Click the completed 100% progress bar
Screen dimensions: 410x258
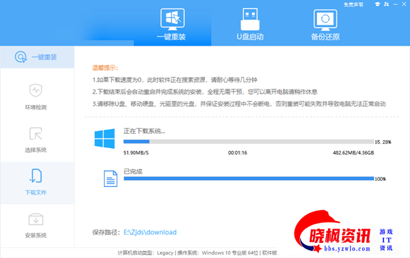[249, 179]
